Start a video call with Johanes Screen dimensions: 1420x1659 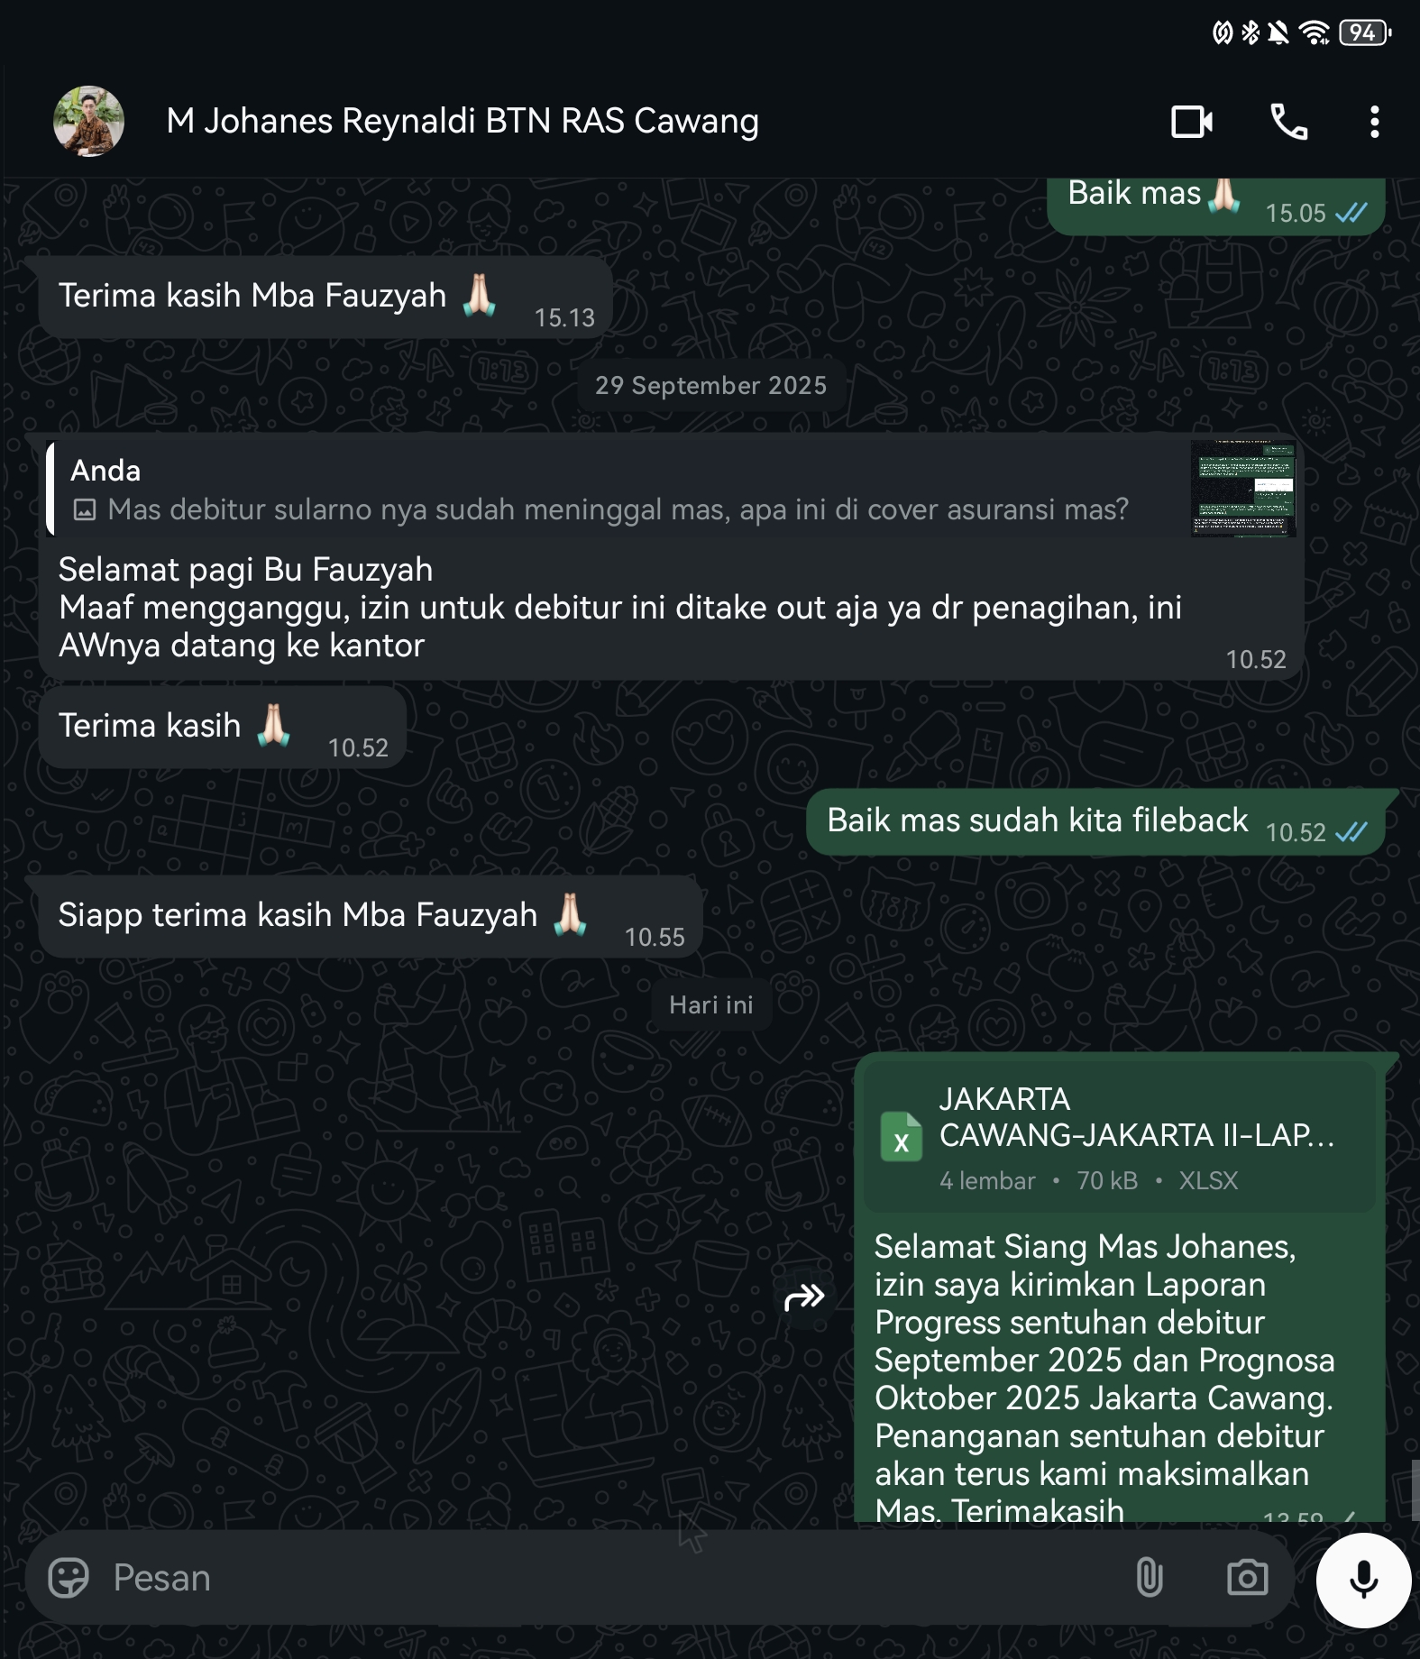[1191, 122]
